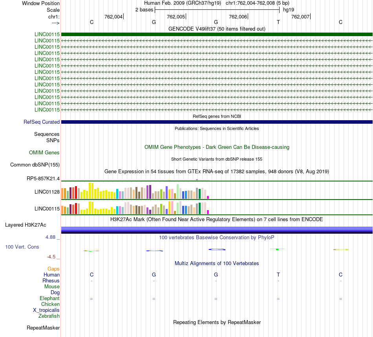Click the LINC00115 label in GTEx track

pyautogui.click(x=47, y=209)
